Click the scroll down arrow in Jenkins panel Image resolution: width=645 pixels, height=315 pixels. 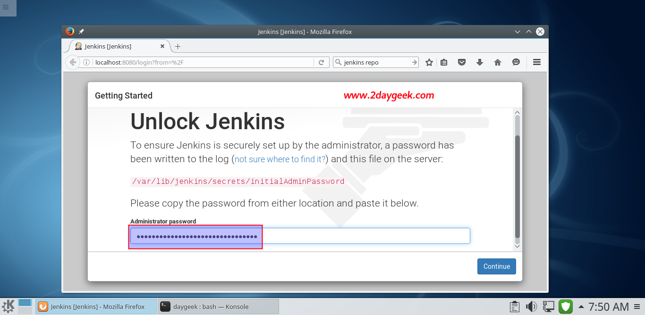(x=517, y=246)
